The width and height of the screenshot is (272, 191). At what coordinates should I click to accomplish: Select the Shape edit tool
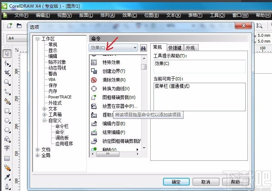(7, 63)
